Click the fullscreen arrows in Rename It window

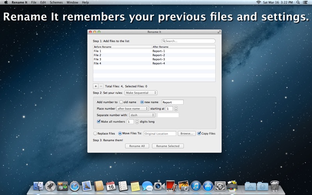[x=219, y=32]
